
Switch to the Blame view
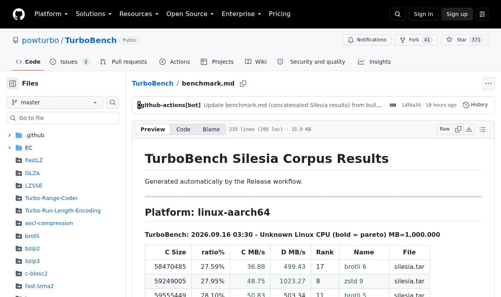click(211, 129)
